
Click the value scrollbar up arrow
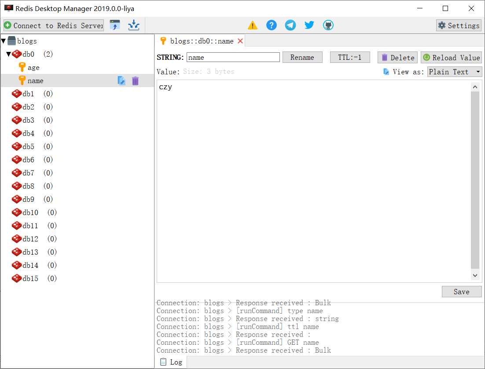pyautogui.click(x=475, y=87)
